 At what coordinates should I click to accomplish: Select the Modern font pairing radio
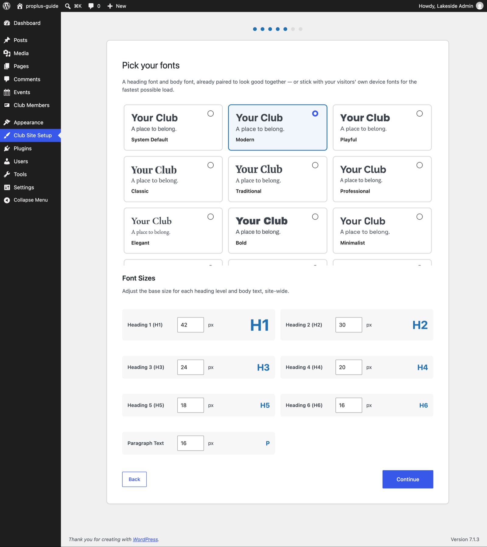click(x=315, y=113)
